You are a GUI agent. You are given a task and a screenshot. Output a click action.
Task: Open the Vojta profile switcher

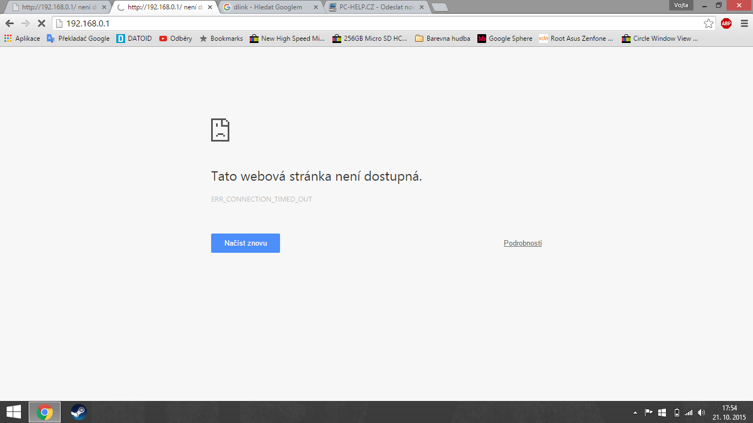tap(681, 5)
